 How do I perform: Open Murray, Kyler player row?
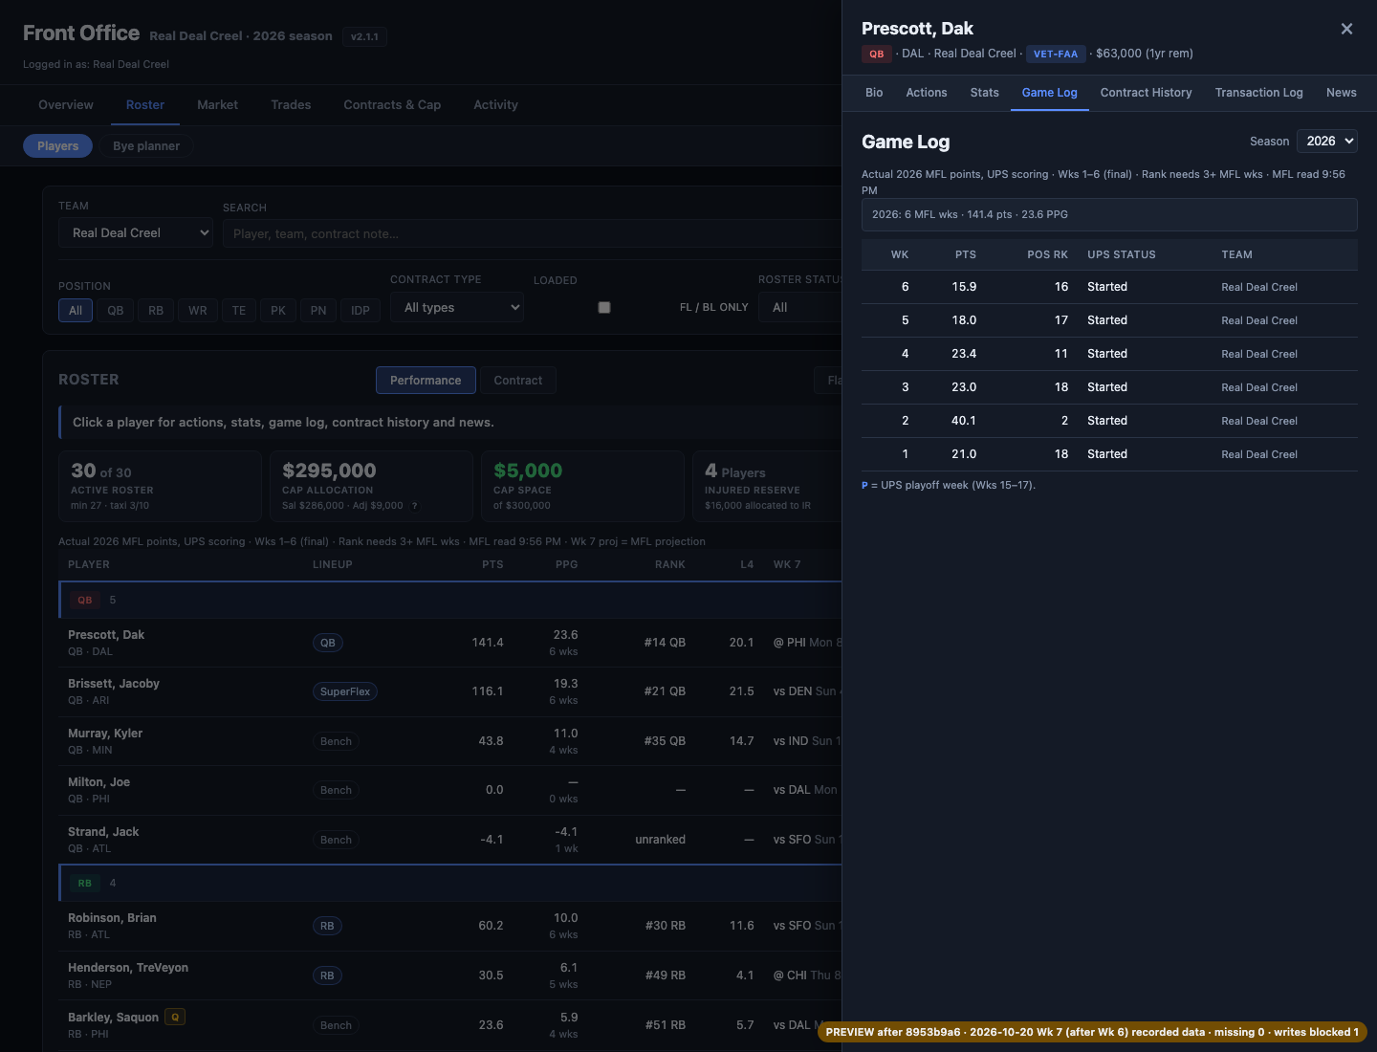click(x=450, y=741)
